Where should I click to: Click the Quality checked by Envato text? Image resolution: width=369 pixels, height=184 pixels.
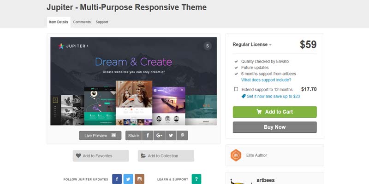click(265, 62)
